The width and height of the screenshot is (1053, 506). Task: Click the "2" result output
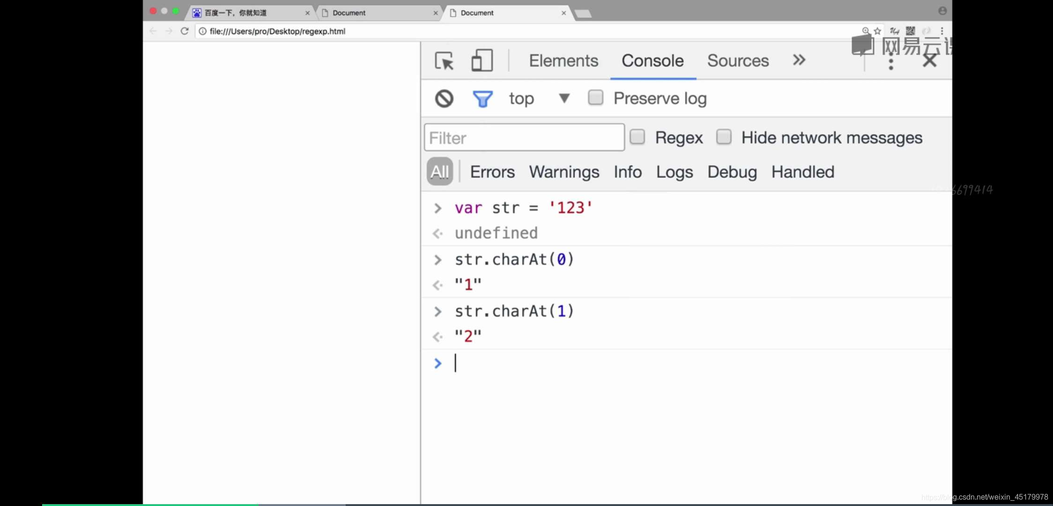tap(468, 336)
